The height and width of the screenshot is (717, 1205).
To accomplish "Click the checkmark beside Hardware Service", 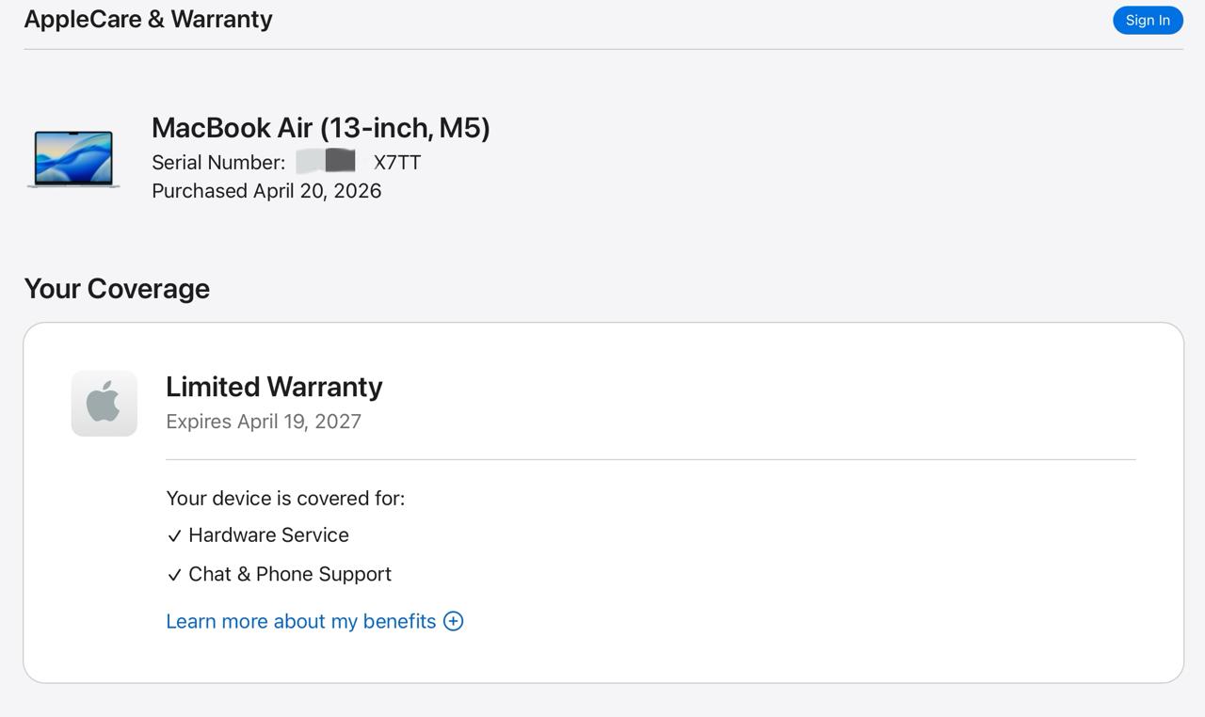I will click(174, 535).
